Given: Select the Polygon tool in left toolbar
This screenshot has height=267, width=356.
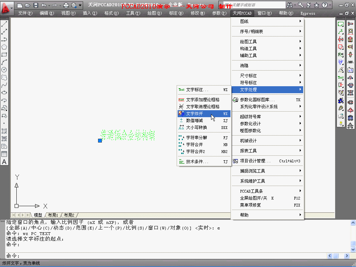Looking at the screenshot, I should (4, 47).
